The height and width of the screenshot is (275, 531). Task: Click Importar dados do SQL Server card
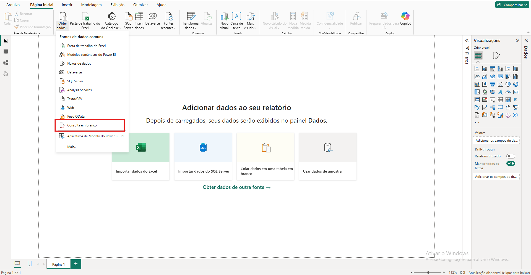coord(203,156)
